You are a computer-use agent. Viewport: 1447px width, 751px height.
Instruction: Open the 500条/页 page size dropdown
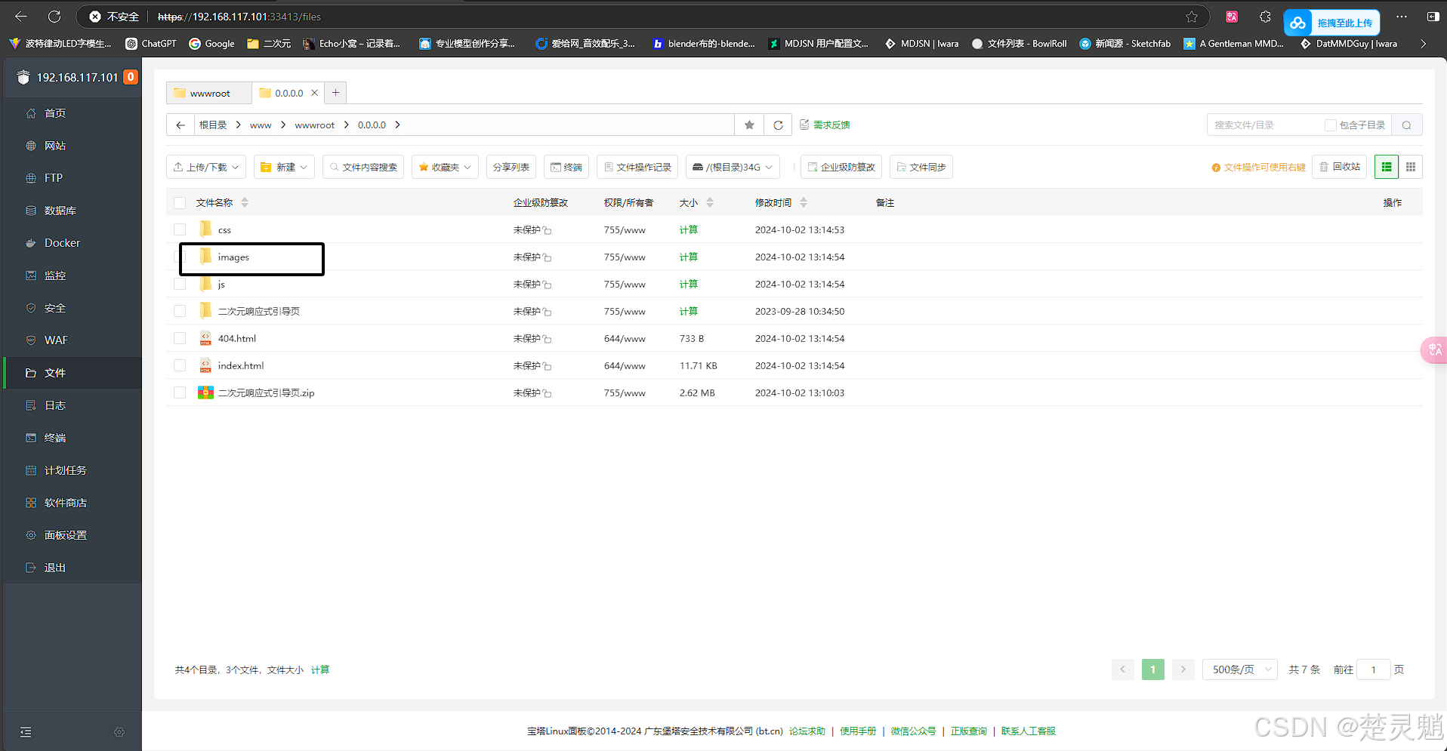1240,669
